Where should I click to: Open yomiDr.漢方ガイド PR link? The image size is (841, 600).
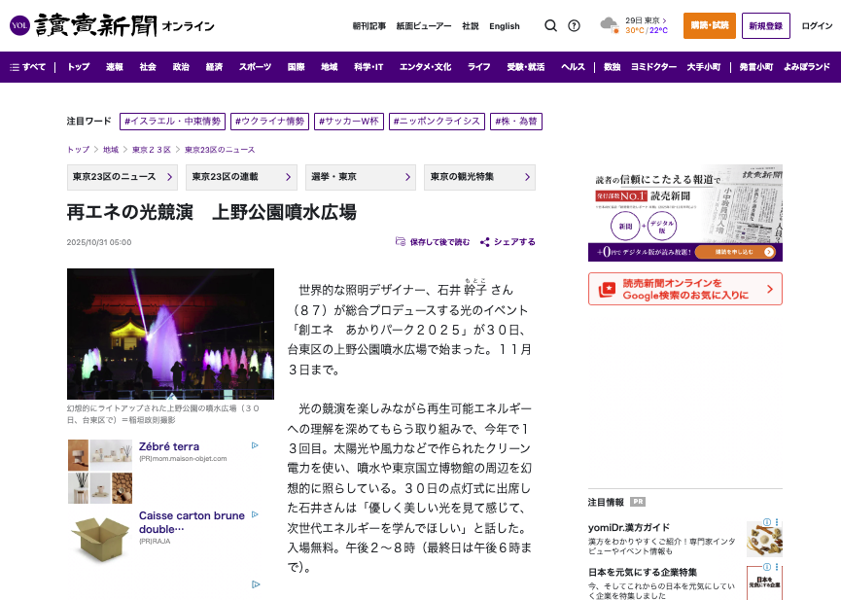coord(629,527)
